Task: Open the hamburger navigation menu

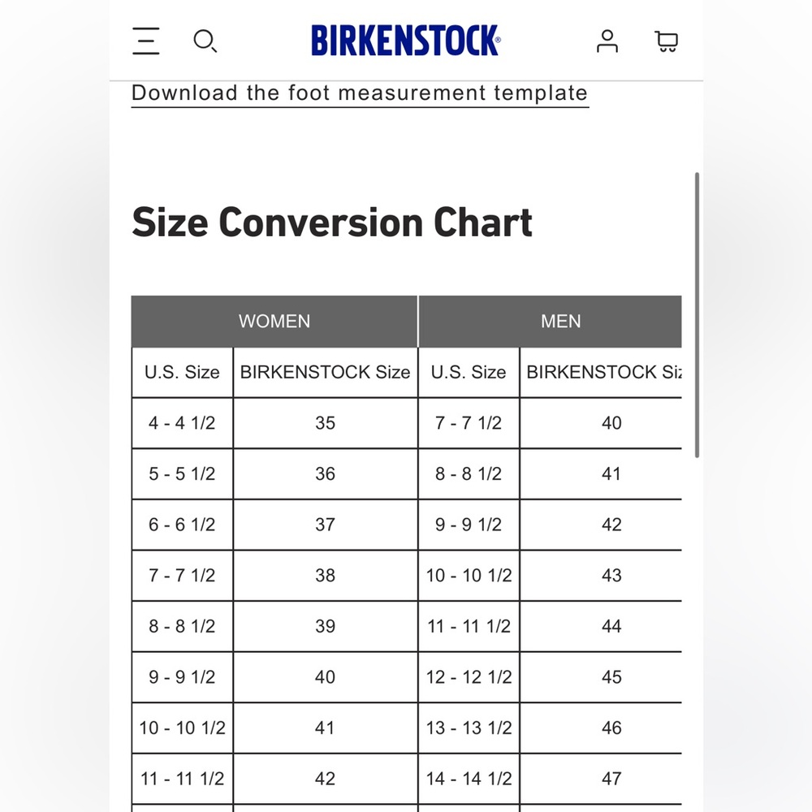Action: [x=145, y=41]
